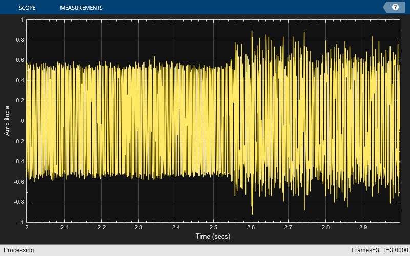Click the 2.9 tick on time axis

point(363,227)
